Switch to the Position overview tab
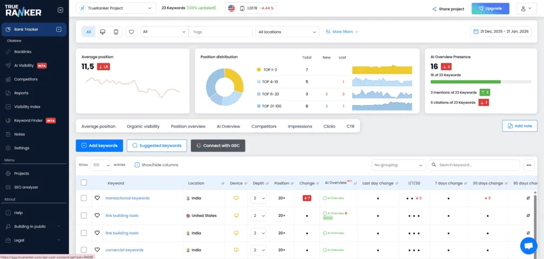 click(x=188, y=127)
